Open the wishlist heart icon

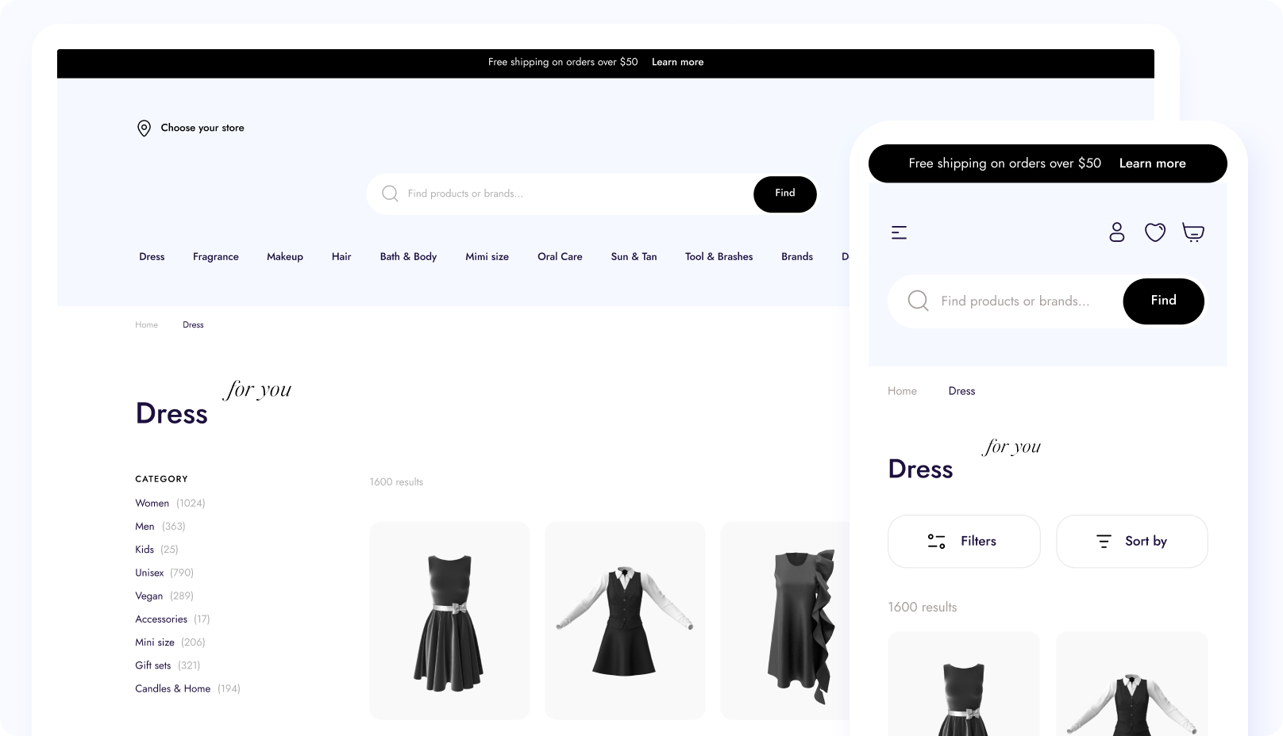coord(1155,232)
